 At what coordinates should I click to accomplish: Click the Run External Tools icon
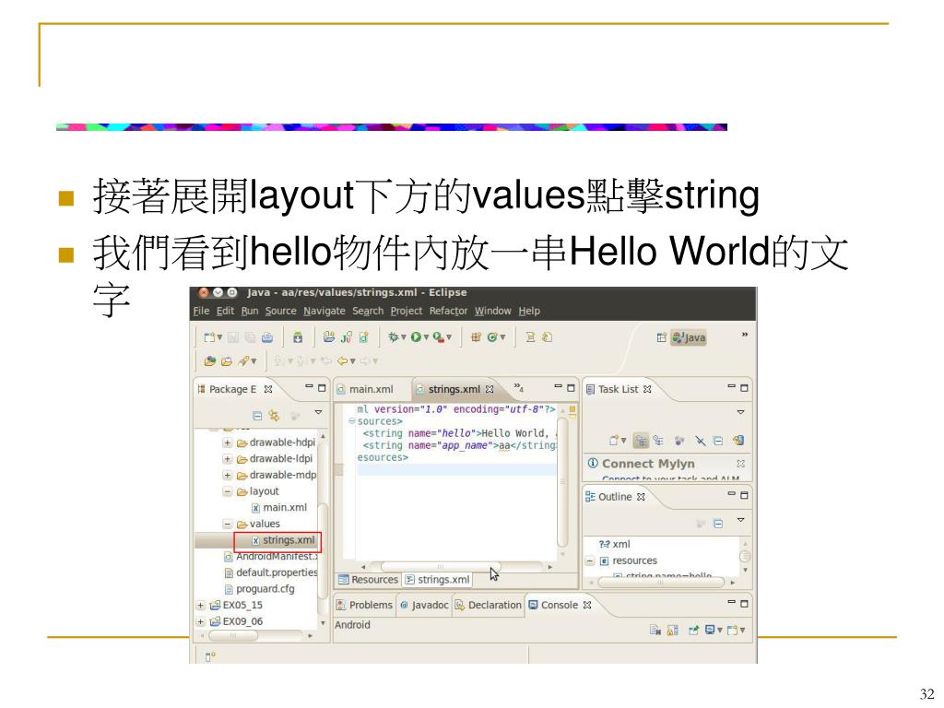pyautogui.click(x=438, y=337)
